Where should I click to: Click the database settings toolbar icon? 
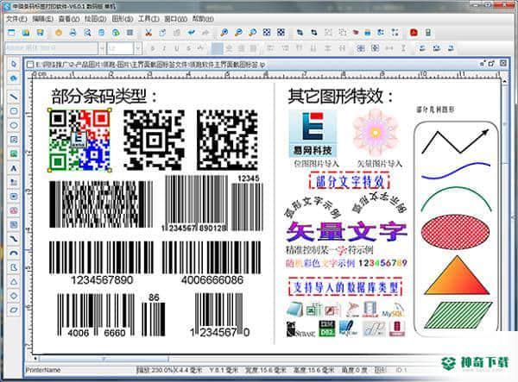101,32
